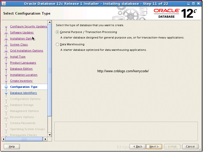This screenshot has width=203, height=152.
Task: Click the empty message area box
Action: [x=126, y=131]
